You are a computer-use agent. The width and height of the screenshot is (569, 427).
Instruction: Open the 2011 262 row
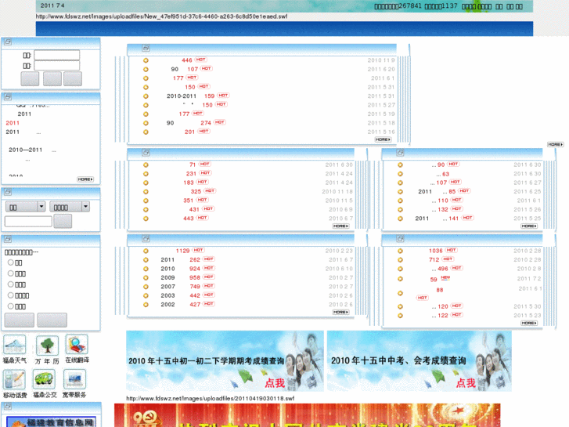[180, 259]
